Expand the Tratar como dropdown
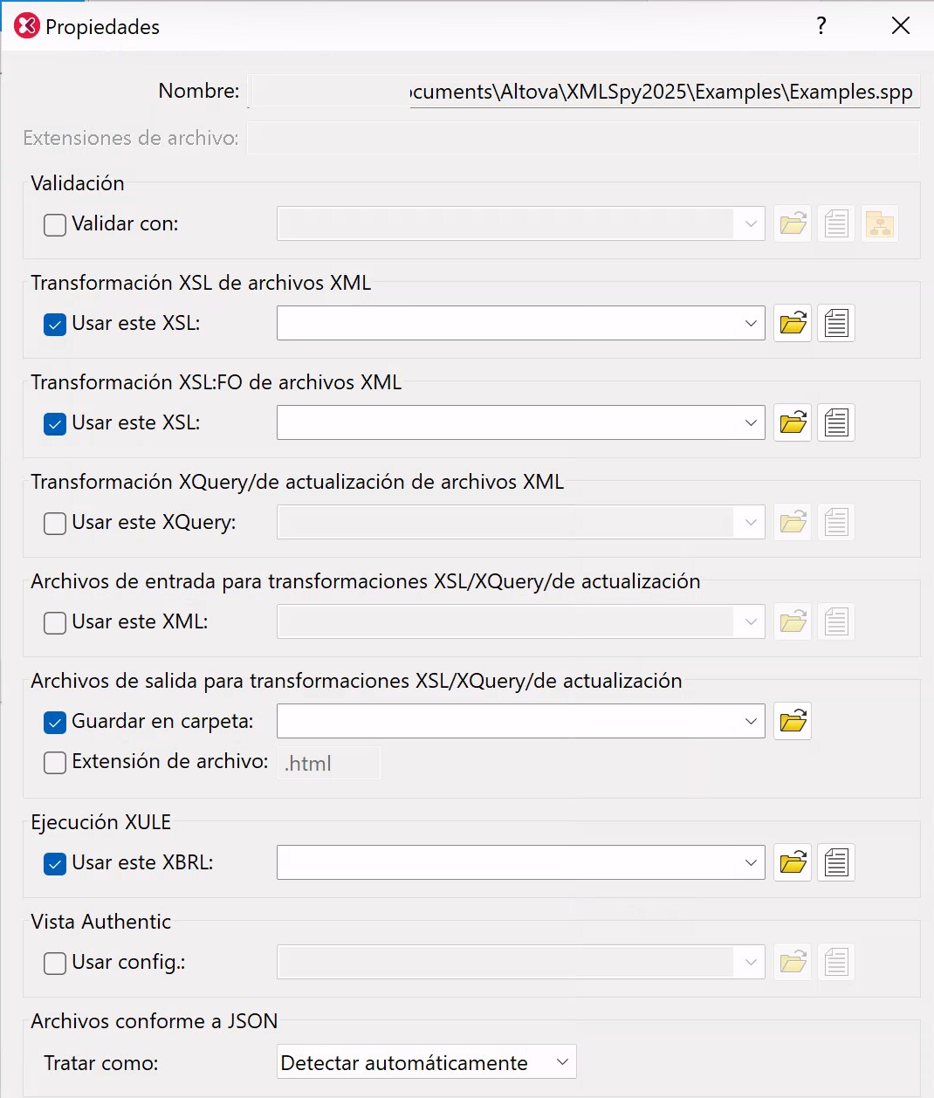 (x=562, y=1062)
